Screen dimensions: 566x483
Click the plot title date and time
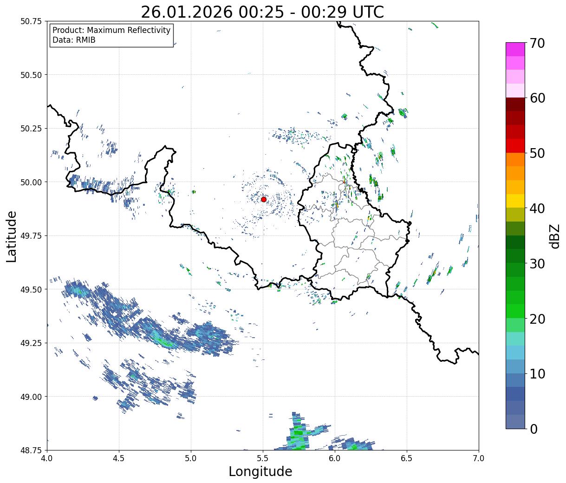click(262, 12)
